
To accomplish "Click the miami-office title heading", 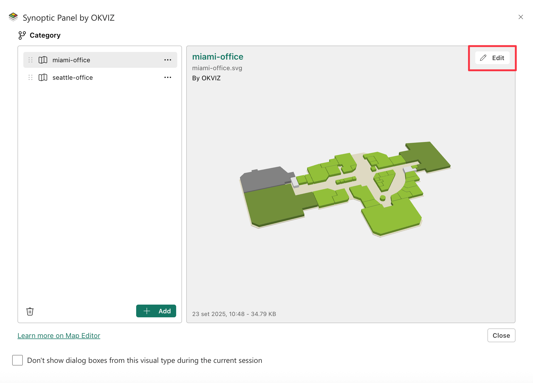I will click(x=217, y=57).
